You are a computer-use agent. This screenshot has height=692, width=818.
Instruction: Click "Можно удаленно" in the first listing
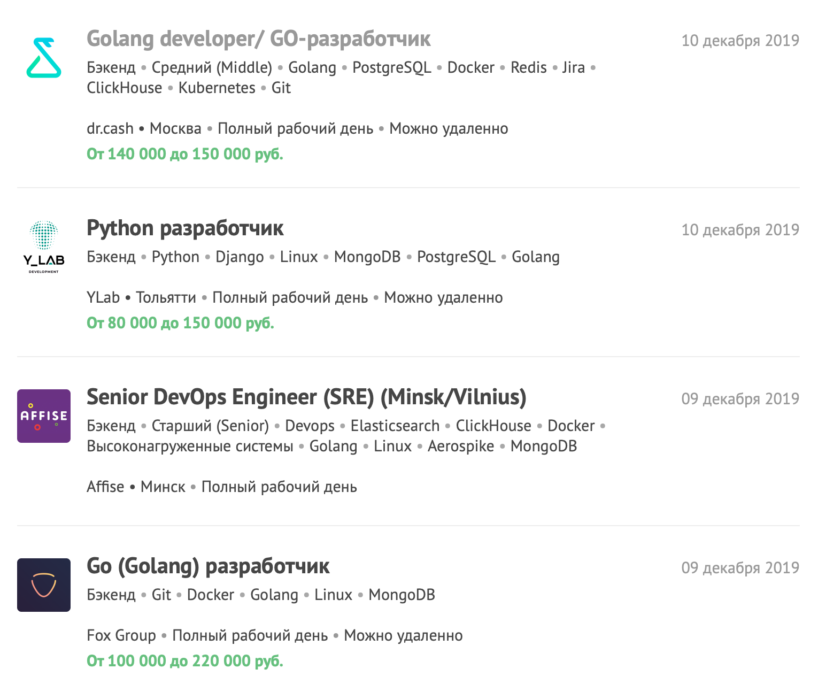tap(449, 128)
